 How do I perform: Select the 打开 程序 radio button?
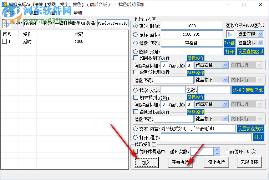(x=135, y=137)
